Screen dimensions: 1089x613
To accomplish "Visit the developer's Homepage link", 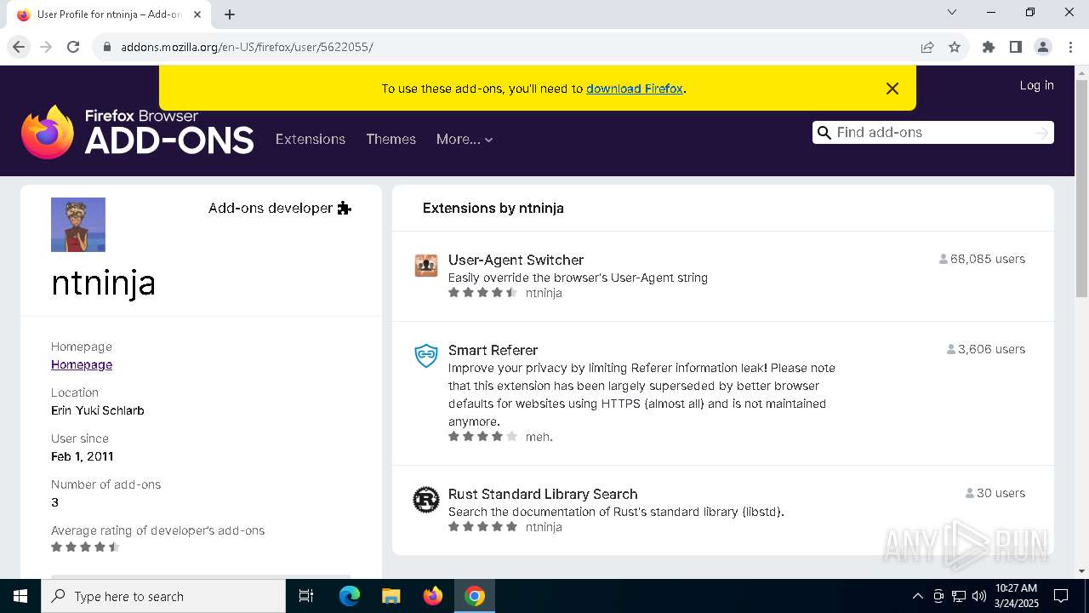I will click(x=82, y=364).
